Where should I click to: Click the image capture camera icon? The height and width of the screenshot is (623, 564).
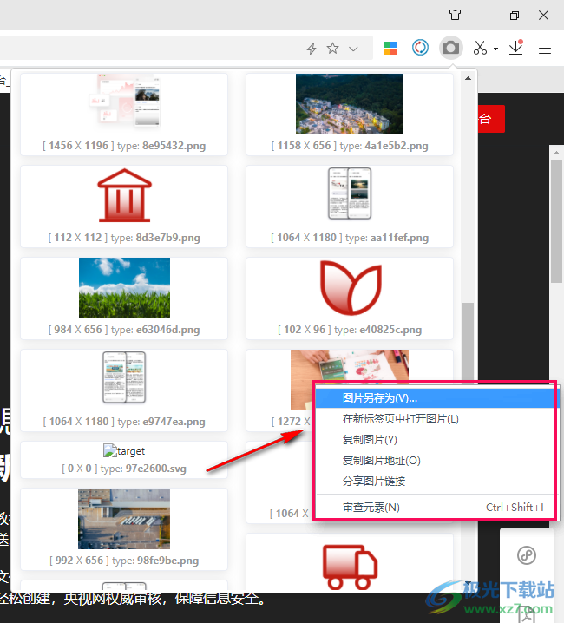click(450, 48)
